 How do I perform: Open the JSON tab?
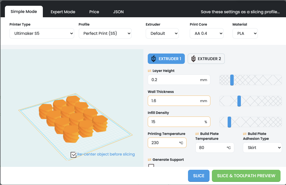pyautogui.click(x=118, y=12)
